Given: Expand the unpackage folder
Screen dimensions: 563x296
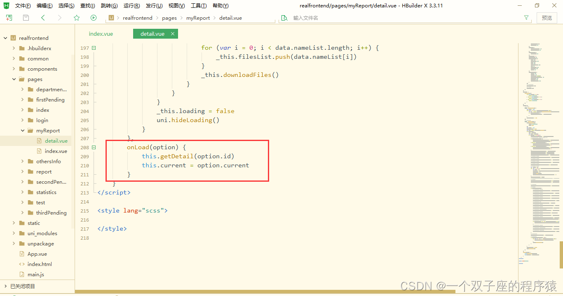Looking at the screenshot, I should tap(14, 243).
